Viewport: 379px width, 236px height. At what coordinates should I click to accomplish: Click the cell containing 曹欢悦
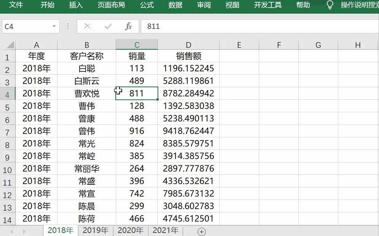[87, 94]
